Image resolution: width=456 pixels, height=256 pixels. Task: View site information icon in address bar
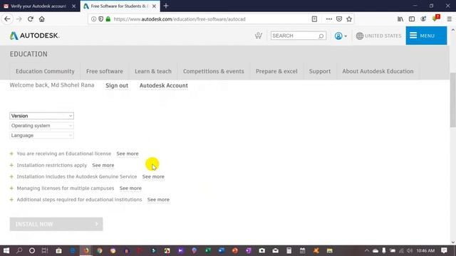coord(93,19)
